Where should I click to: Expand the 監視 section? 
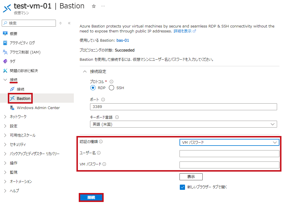tap(5, 172)
